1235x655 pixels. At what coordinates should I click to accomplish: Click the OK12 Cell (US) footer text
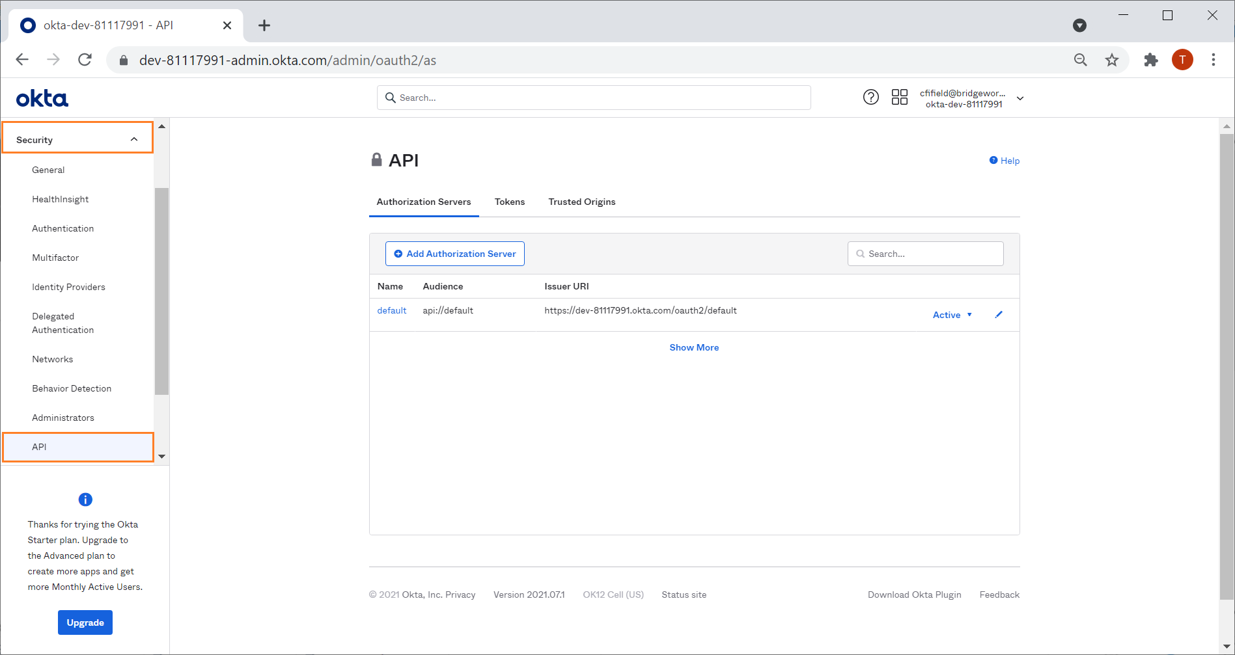tap(613, 595)
